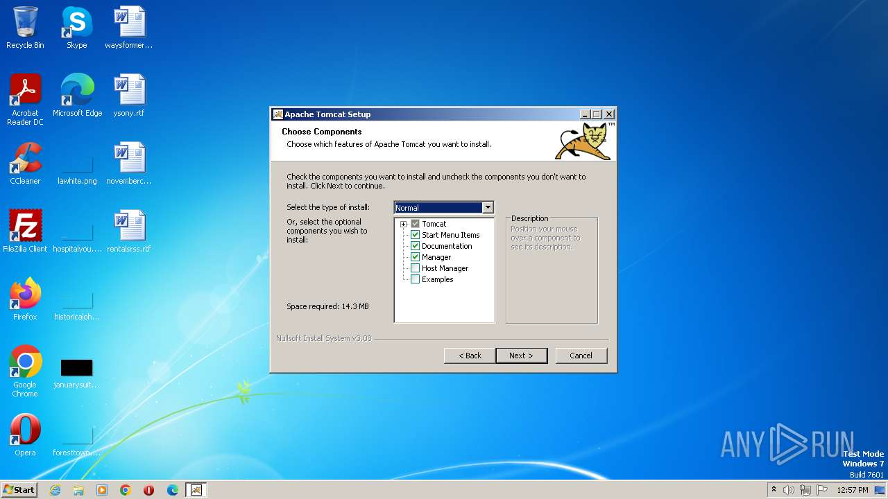Open the network status tray icon
Screen dimensions: 888x499
(x=805, y=490)
